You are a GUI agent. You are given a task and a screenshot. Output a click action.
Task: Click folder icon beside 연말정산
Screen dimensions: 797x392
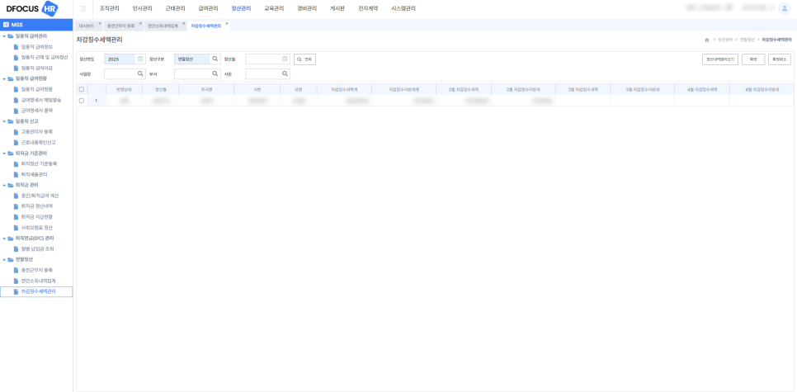11,259
